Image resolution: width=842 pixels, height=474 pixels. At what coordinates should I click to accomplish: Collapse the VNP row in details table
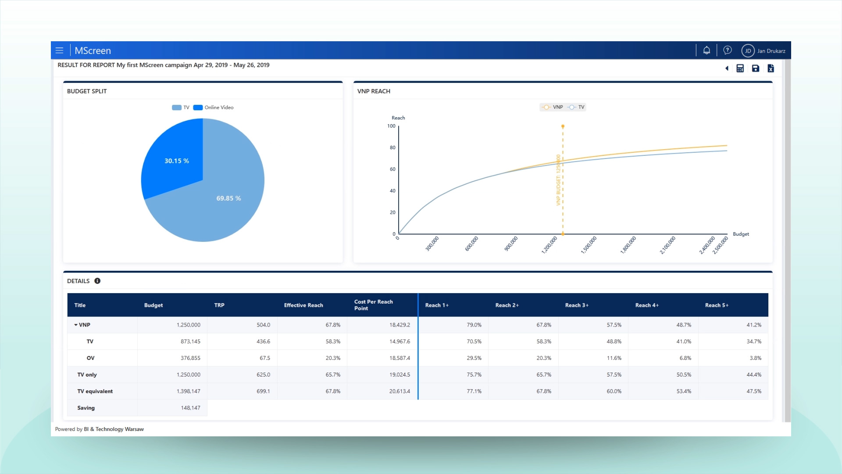click(76, 325)
